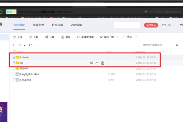This screenshot has width=183, height=122.
Task: Download icon in the lib row
Action: coord(97,63)
